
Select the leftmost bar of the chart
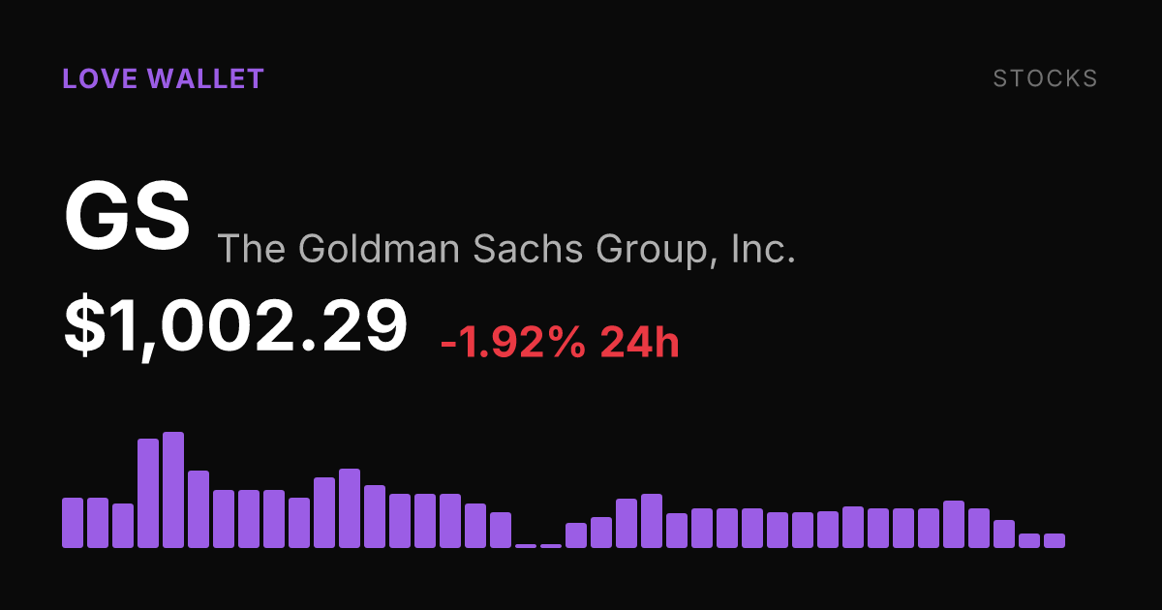[x=73, y=523]
